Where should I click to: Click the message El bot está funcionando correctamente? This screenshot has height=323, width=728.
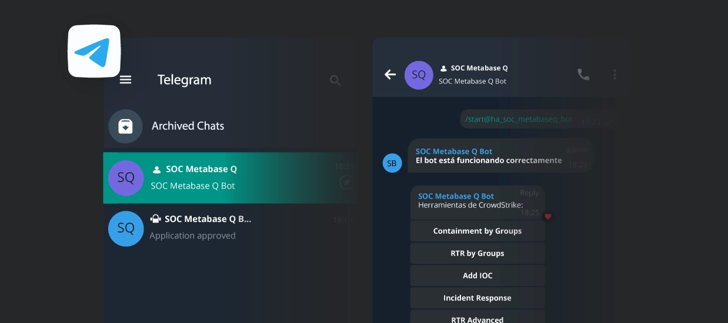point(489,160)
